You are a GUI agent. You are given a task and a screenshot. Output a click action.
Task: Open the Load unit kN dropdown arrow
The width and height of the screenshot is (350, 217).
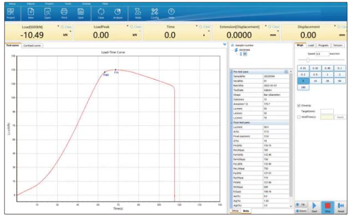[71, 31]
